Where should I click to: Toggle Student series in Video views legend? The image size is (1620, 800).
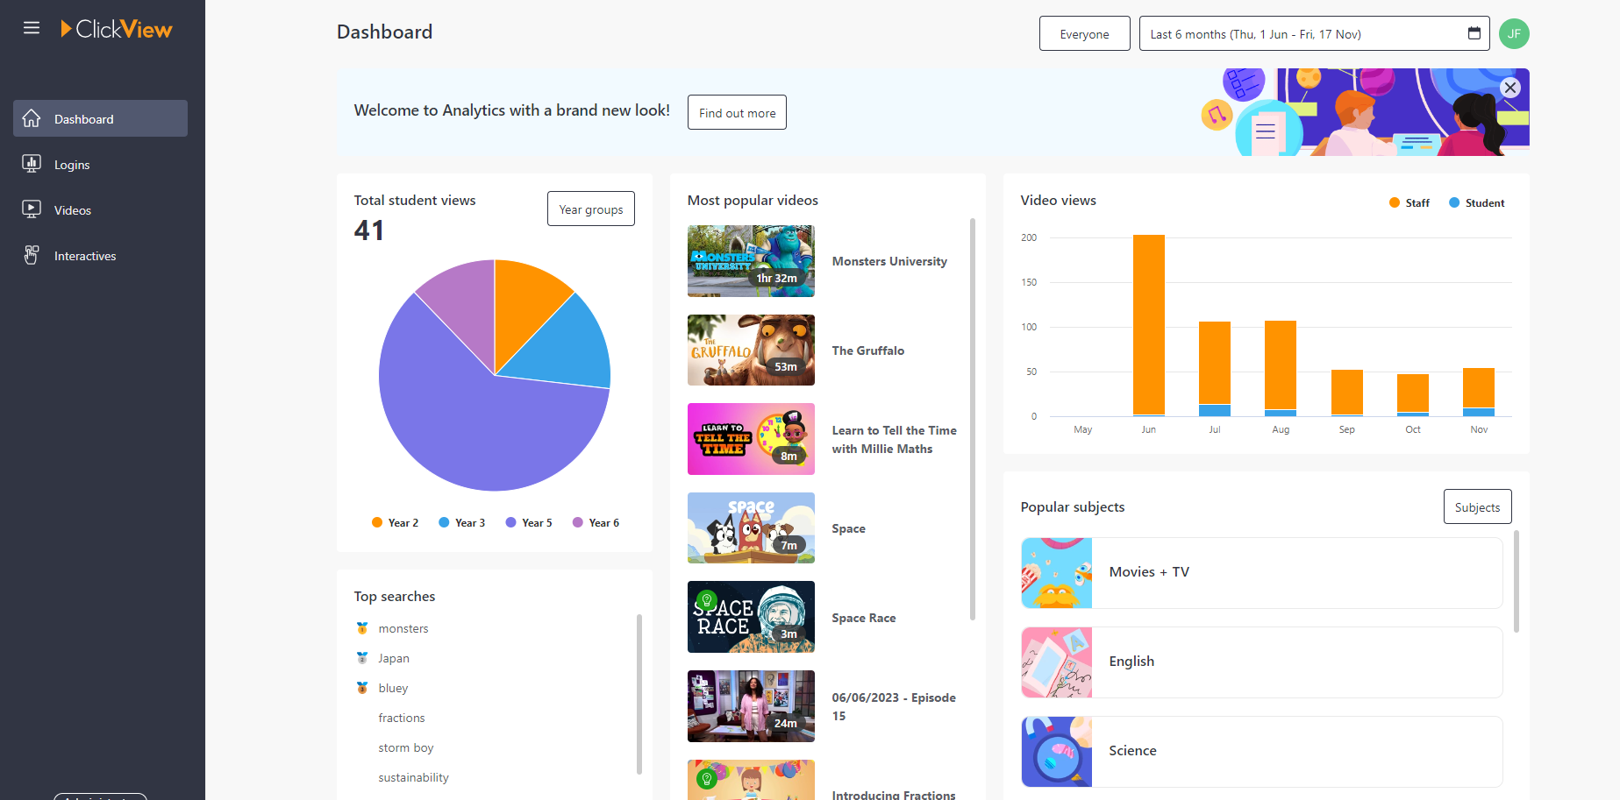[1477, 202]
